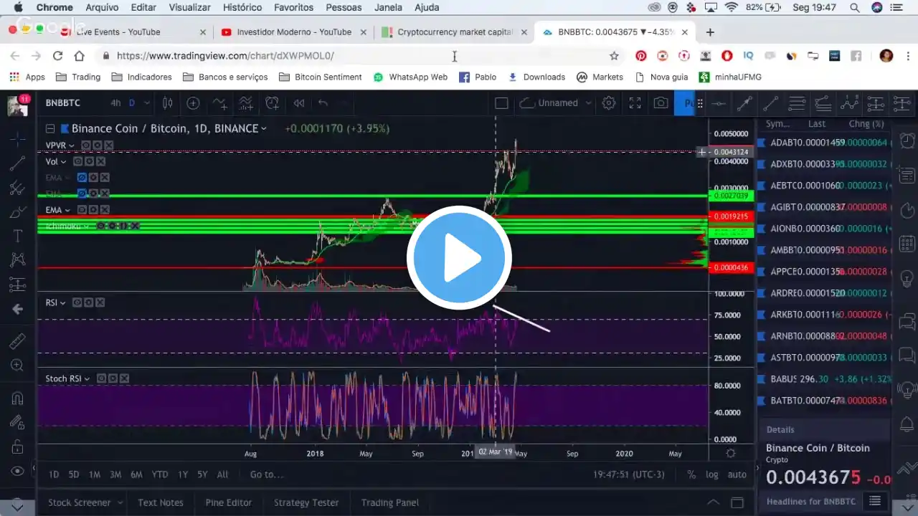This screenshot has height=516, width=918.
Task: Open the Unnamed layout dropdown
Action: coord(555,103)
